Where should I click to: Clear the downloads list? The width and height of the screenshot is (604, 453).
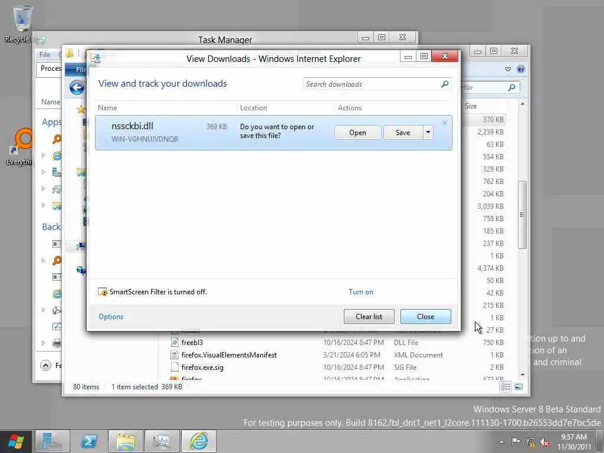(x=369, y=317)
